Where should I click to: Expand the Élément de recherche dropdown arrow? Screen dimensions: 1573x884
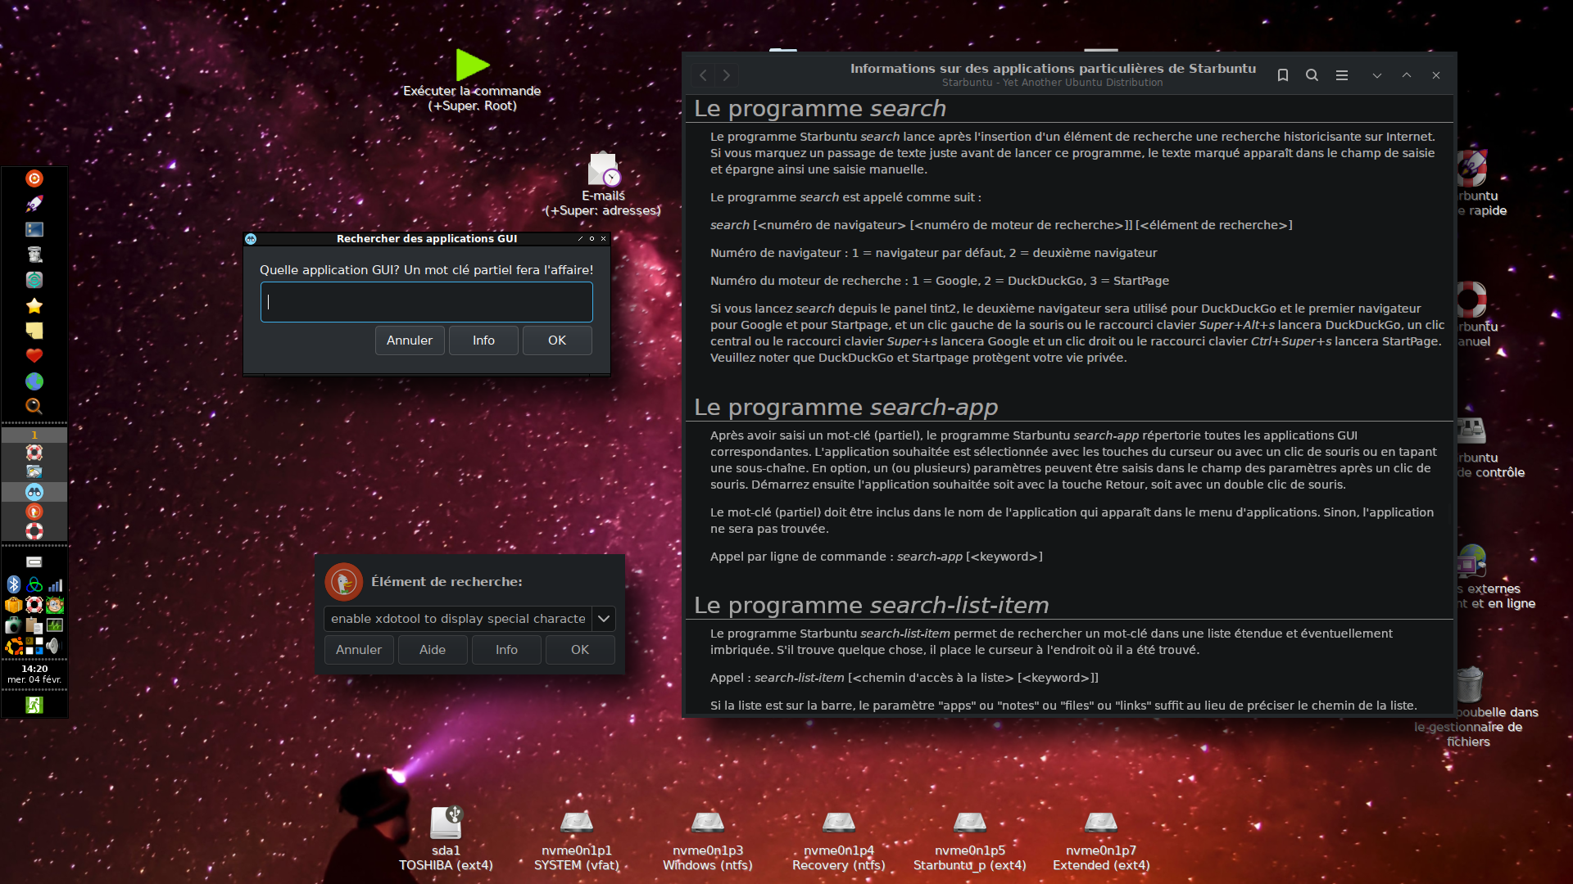coord(604,619)
